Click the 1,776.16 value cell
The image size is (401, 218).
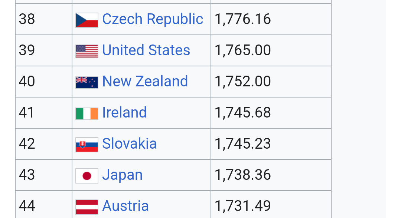(243, 19)
